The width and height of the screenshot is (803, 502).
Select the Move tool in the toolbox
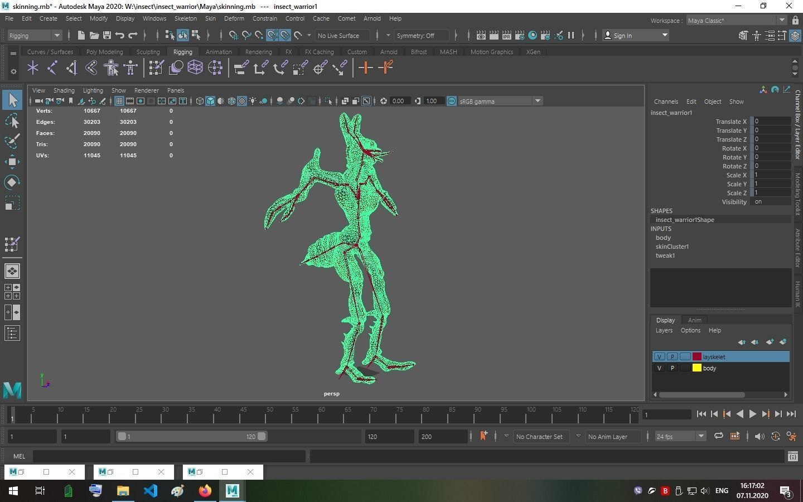pyautogui.click(x=12, y=162)
